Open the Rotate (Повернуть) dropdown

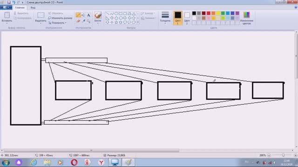tap(57, 23)
